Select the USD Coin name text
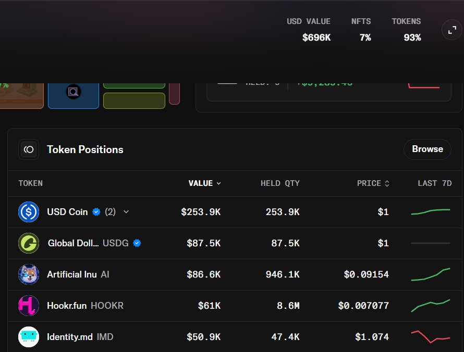The width and height of the screenshot is (464, 352). click(67, 212)
